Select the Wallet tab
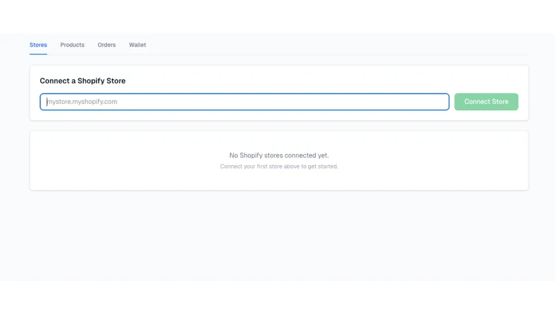Screen dimensions: 555x312 click(x=137, y=45)
